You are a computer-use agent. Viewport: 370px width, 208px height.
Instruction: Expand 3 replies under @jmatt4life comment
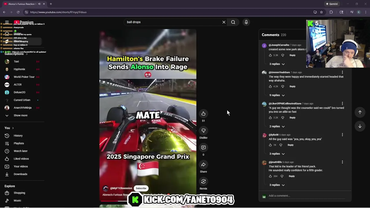pos(277,185)
